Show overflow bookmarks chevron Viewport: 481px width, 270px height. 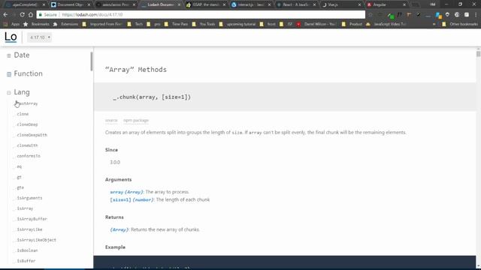click(x=434, y=24)
